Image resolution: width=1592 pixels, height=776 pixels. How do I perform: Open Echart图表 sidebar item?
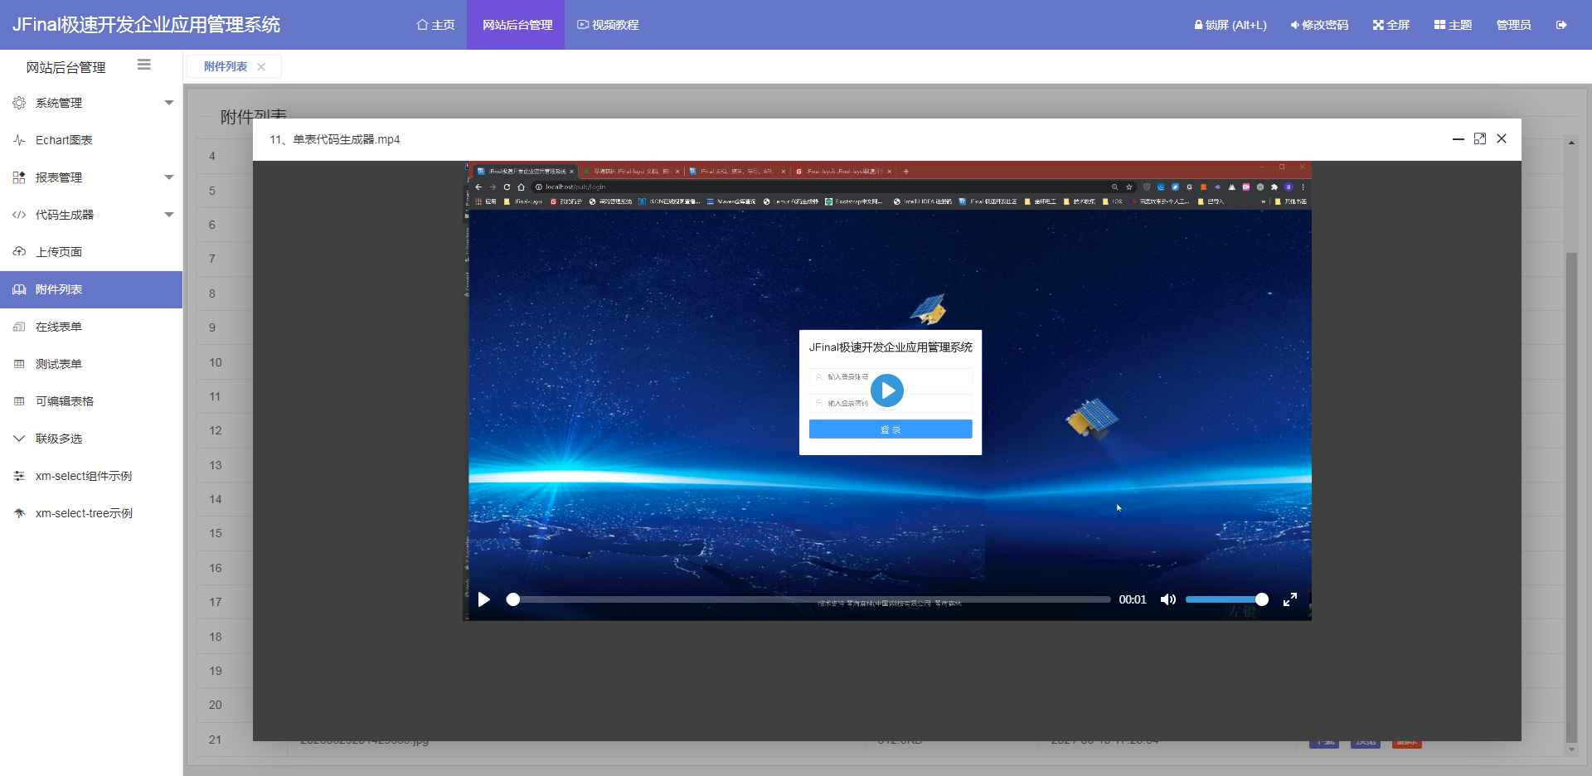click(91, 140)
